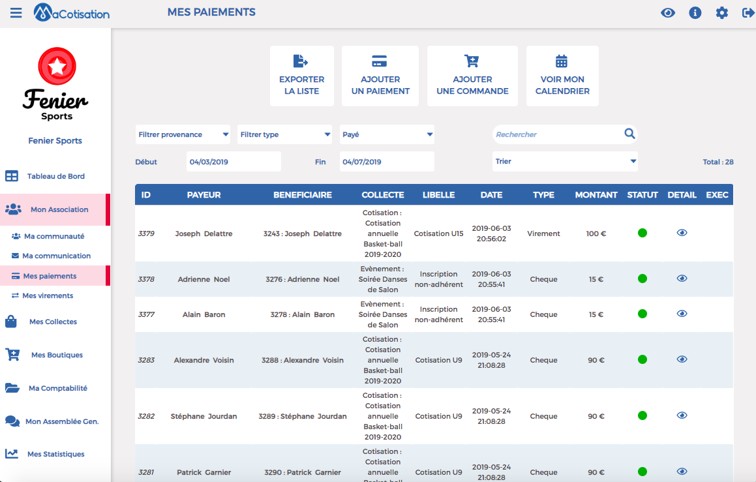Click Voir mon calendrier button
This screenshot has width=756, height=482.
tap(562, 76)
